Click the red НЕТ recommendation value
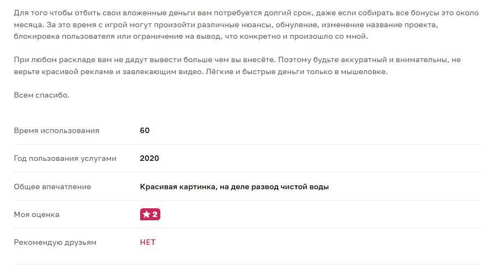Viewport: 487px width, 265px height. point(148,243)
